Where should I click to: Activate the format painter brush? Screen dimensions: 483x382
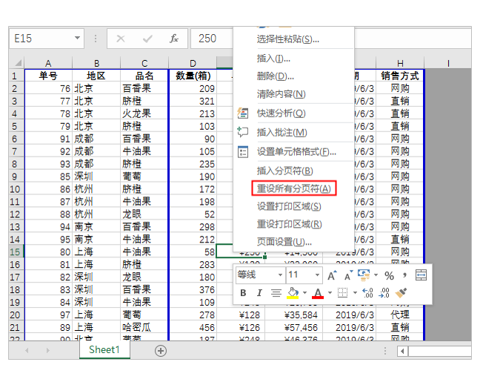click(x=401, y=292)
